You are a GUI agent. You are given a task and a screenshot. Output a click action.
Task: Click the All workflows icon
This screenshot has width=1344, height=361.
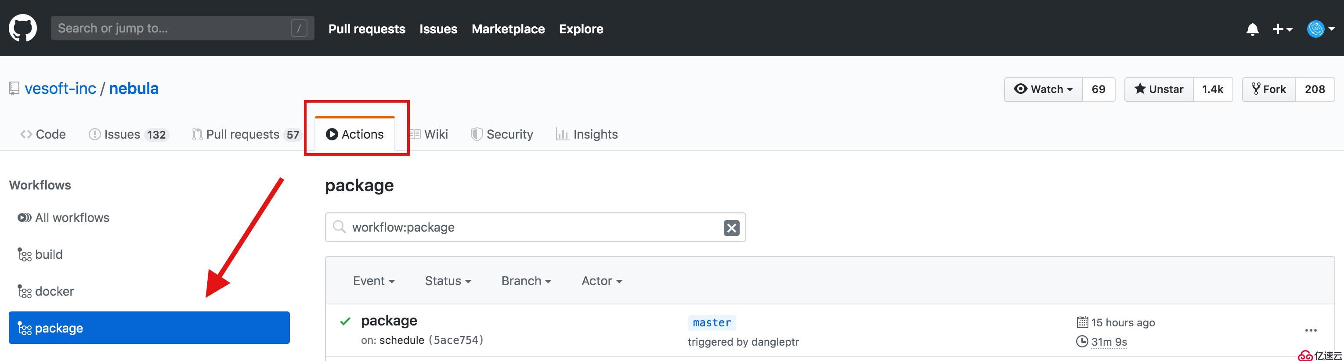(x=24, y=218)
